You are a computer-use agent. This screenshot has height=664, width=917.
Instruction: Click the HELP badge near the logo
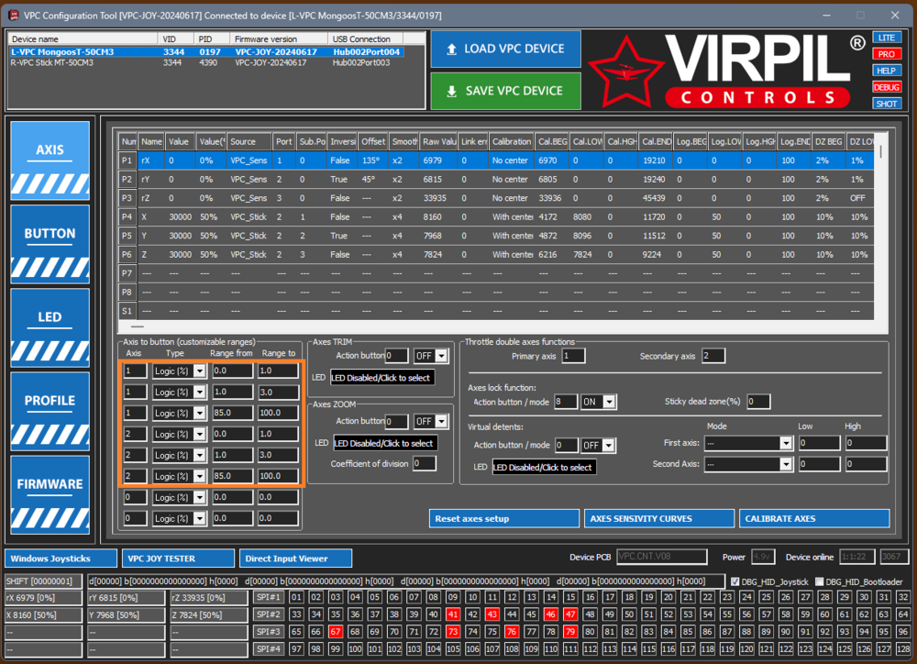pyautogui.click(x=886, y=70)
